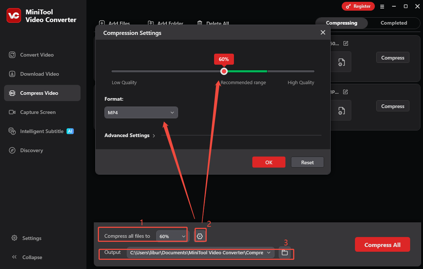Click the Reset button in Compression Settings
This screenshot has height=269, width=423.
307,162
